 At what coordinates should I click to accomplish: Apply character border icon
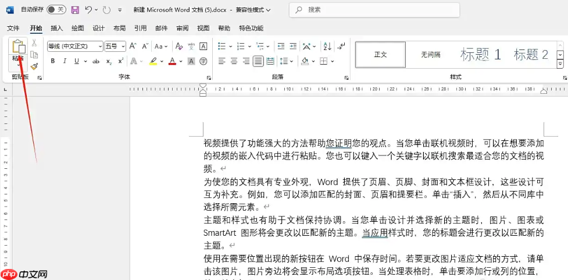tap(203, 46)
